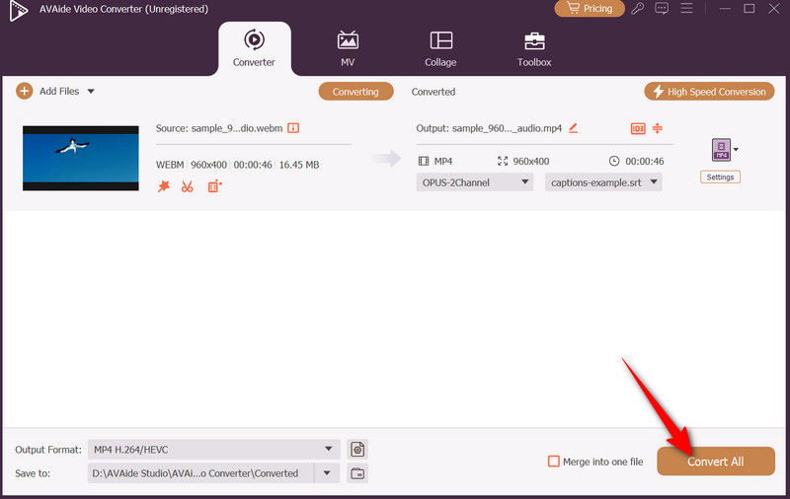Enable Merge into one file checkbox
The height and width of the screenshot is (499, 790).
(x=554, y=462)
